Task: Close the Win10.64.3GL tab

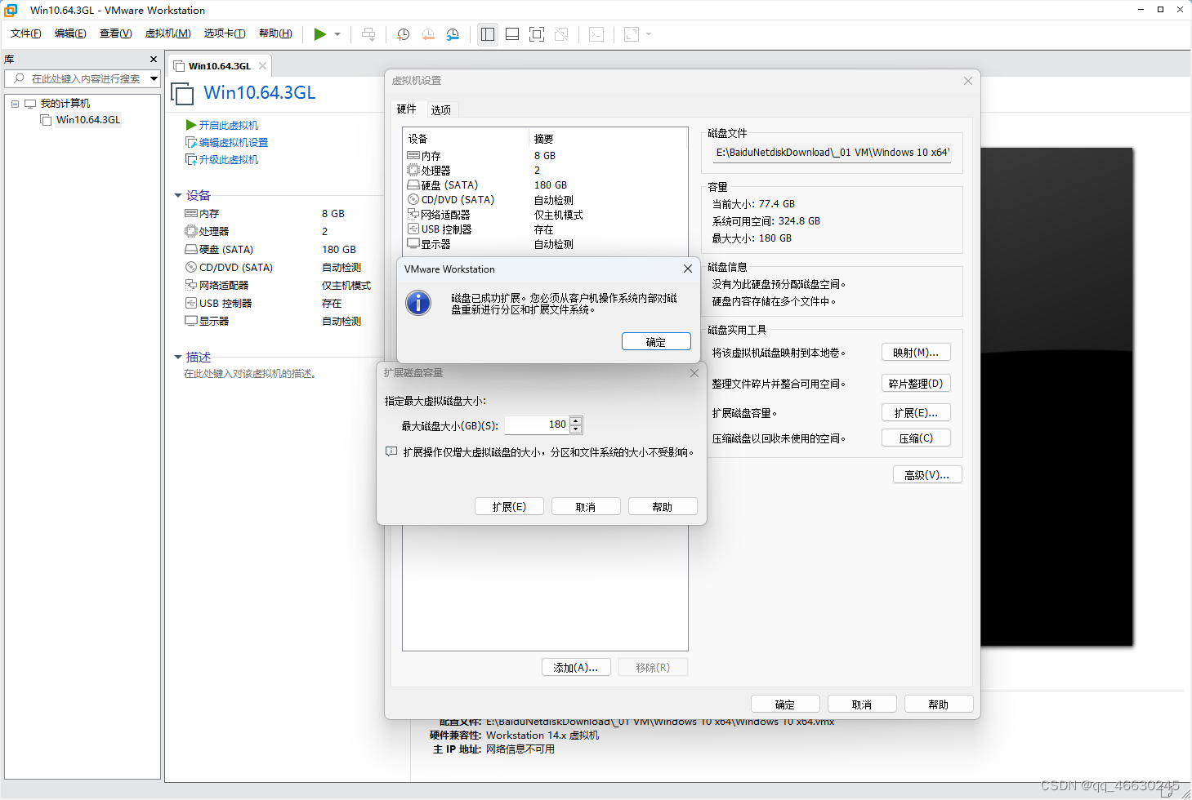Action: point(262,66)
